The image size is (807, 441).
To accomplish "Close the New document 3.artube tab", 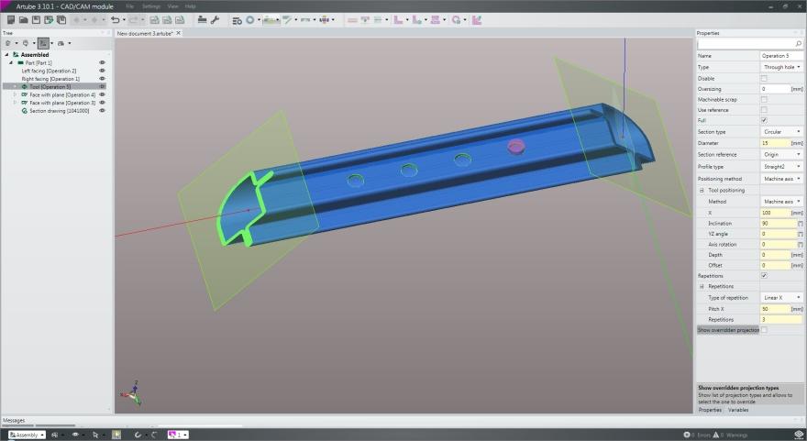I will coord(179,33).
